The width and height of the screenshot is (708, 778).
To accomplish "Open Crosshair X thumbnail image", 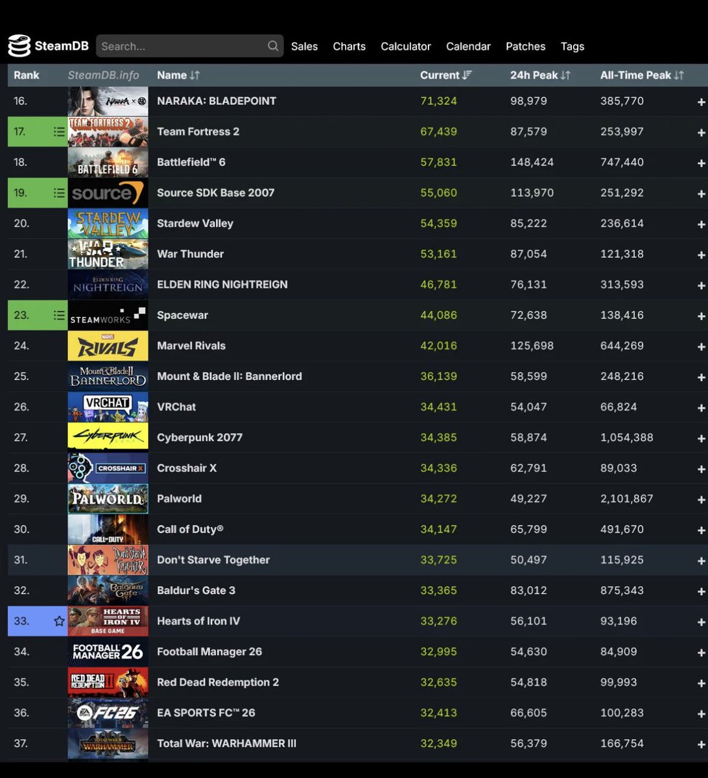I will coord(108,467).
